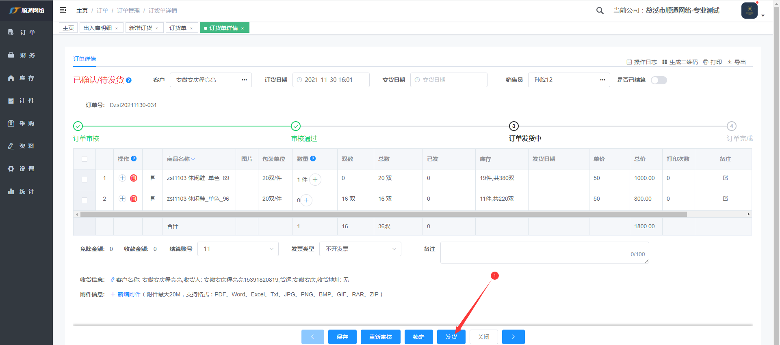
Task: Click the flag icon on row 2
Action: [153, 199]
